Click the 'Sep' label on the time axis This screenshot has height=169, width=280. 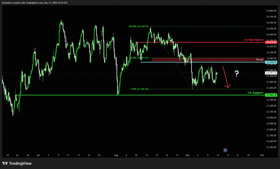tap(187, 155)
